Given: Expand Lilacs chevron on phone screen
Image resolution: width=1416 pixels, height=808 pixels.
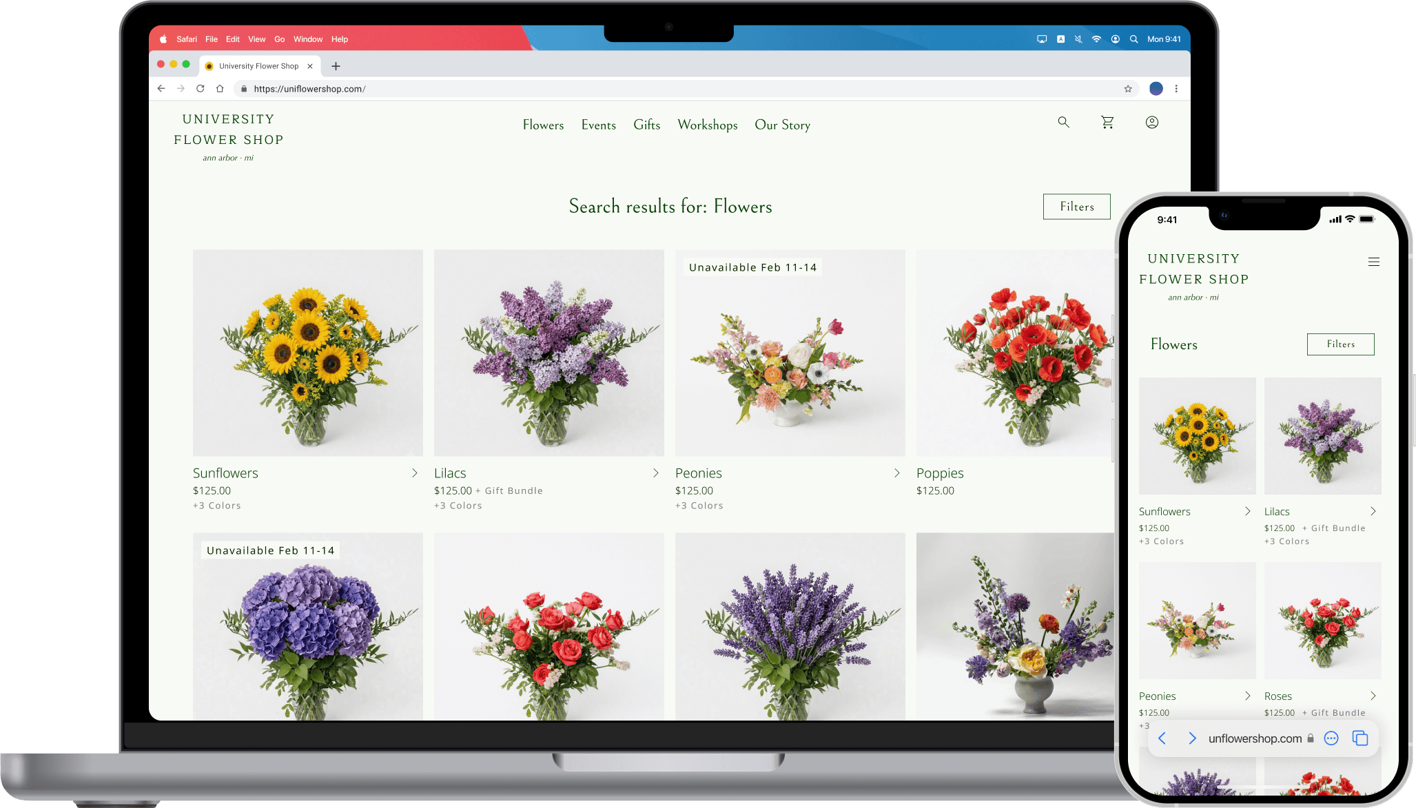Looking at the screenshot, I should pos(1373,511).
